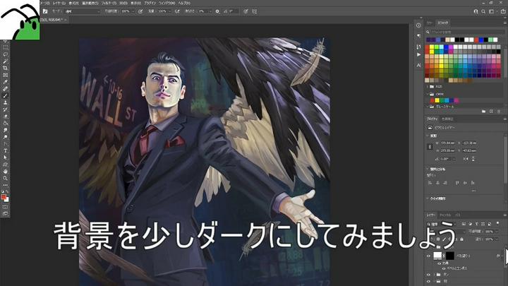Viewport: 508px width, 286px height.
Task: Click flip horizontal icon in Properties
Action: (x=466, y=159)
